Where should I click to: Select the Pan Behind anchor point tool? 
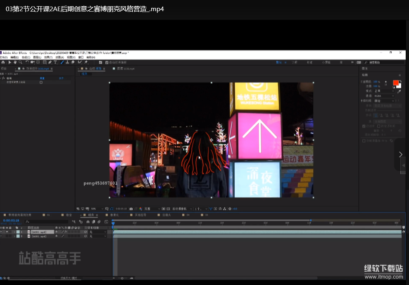pyautogui.click(x=38, y=62)
